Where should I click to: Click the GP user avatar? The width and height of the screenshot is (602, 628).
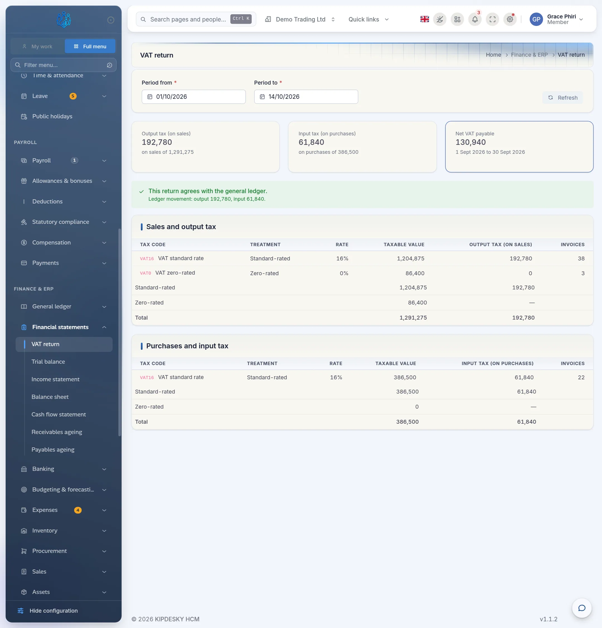(x=536, y=19)
